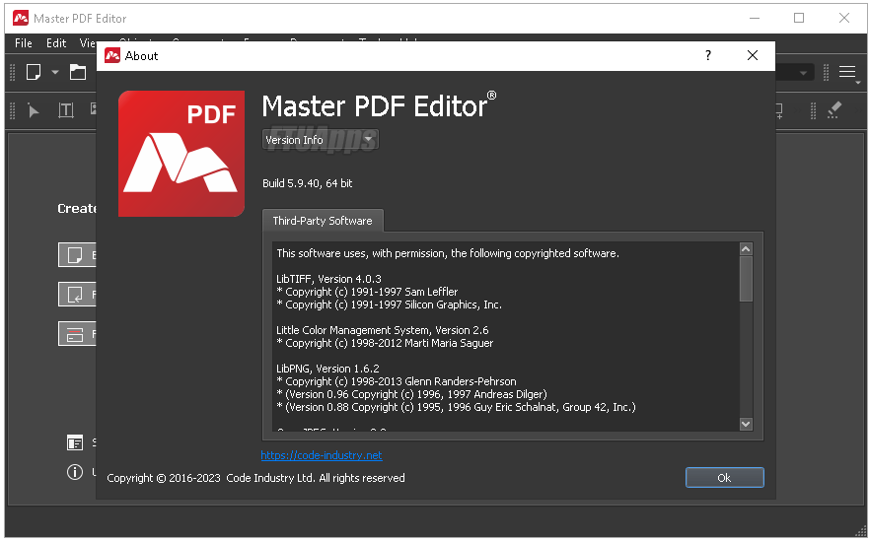Image resolution: width=869 pixels, height=540 pixels.
Task: Open the code-industry.net link
Action: click(x=322, y=455)
